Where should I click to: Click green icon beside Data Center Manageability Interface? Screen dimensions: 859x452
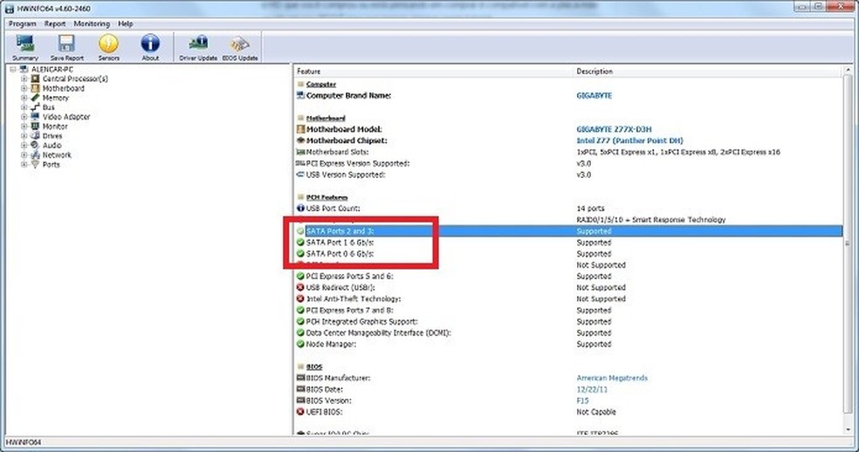tap(300, 333)
